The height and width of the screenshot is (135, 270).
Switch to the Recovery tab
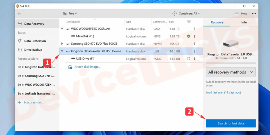217,22
